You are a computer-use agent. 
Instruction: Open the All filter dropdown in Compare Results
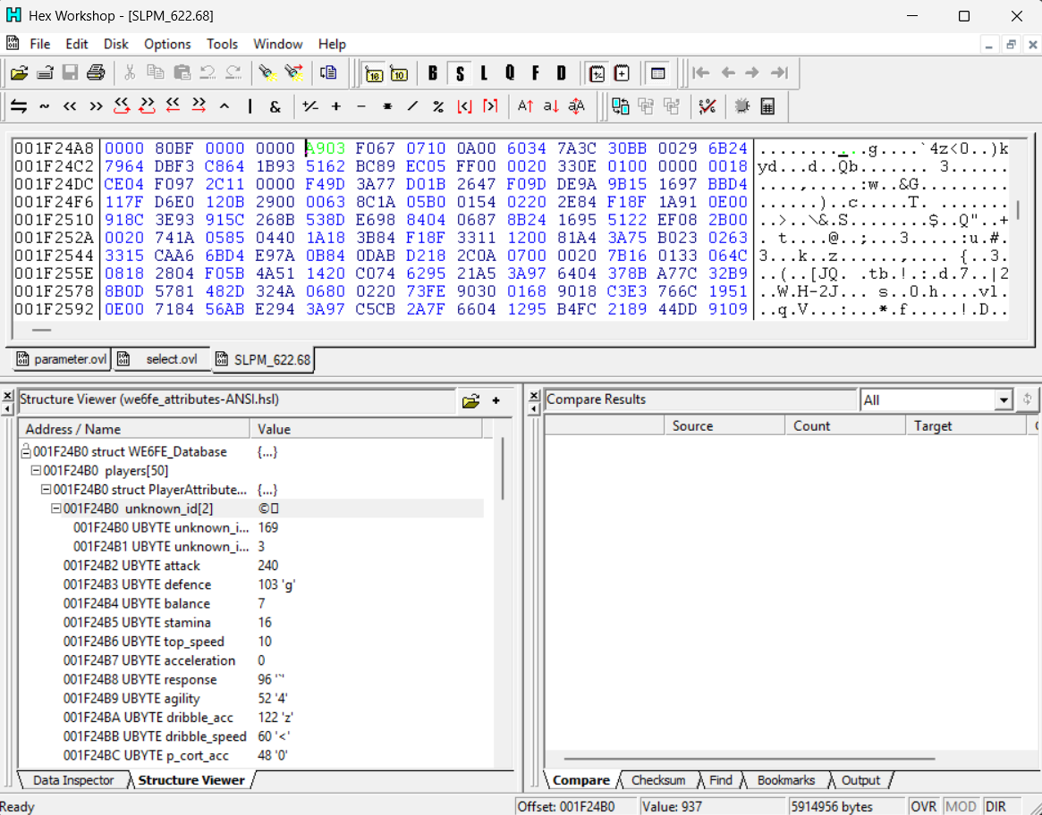1004,399
